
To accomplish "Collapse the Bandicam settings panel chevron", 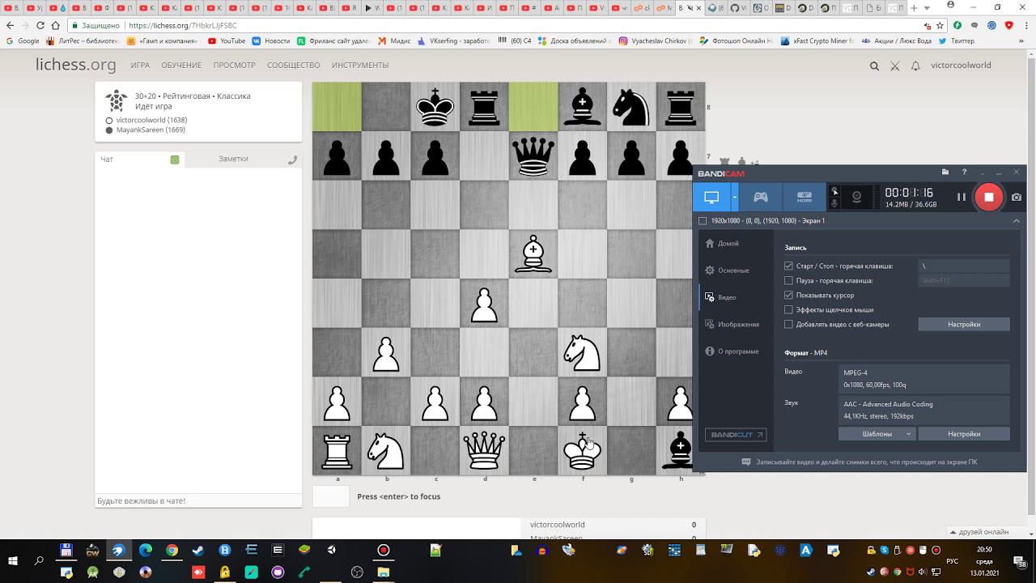I will point(1017,220).
